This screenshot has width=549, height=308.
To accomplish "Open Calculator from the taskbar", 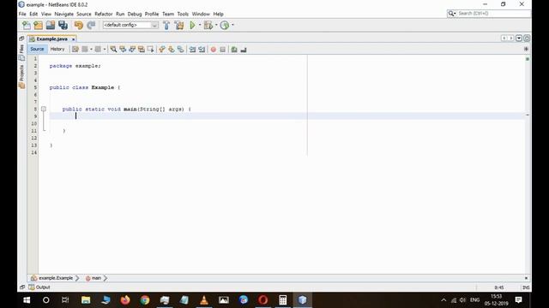I will pyautogui.click(x=282, y=300).
